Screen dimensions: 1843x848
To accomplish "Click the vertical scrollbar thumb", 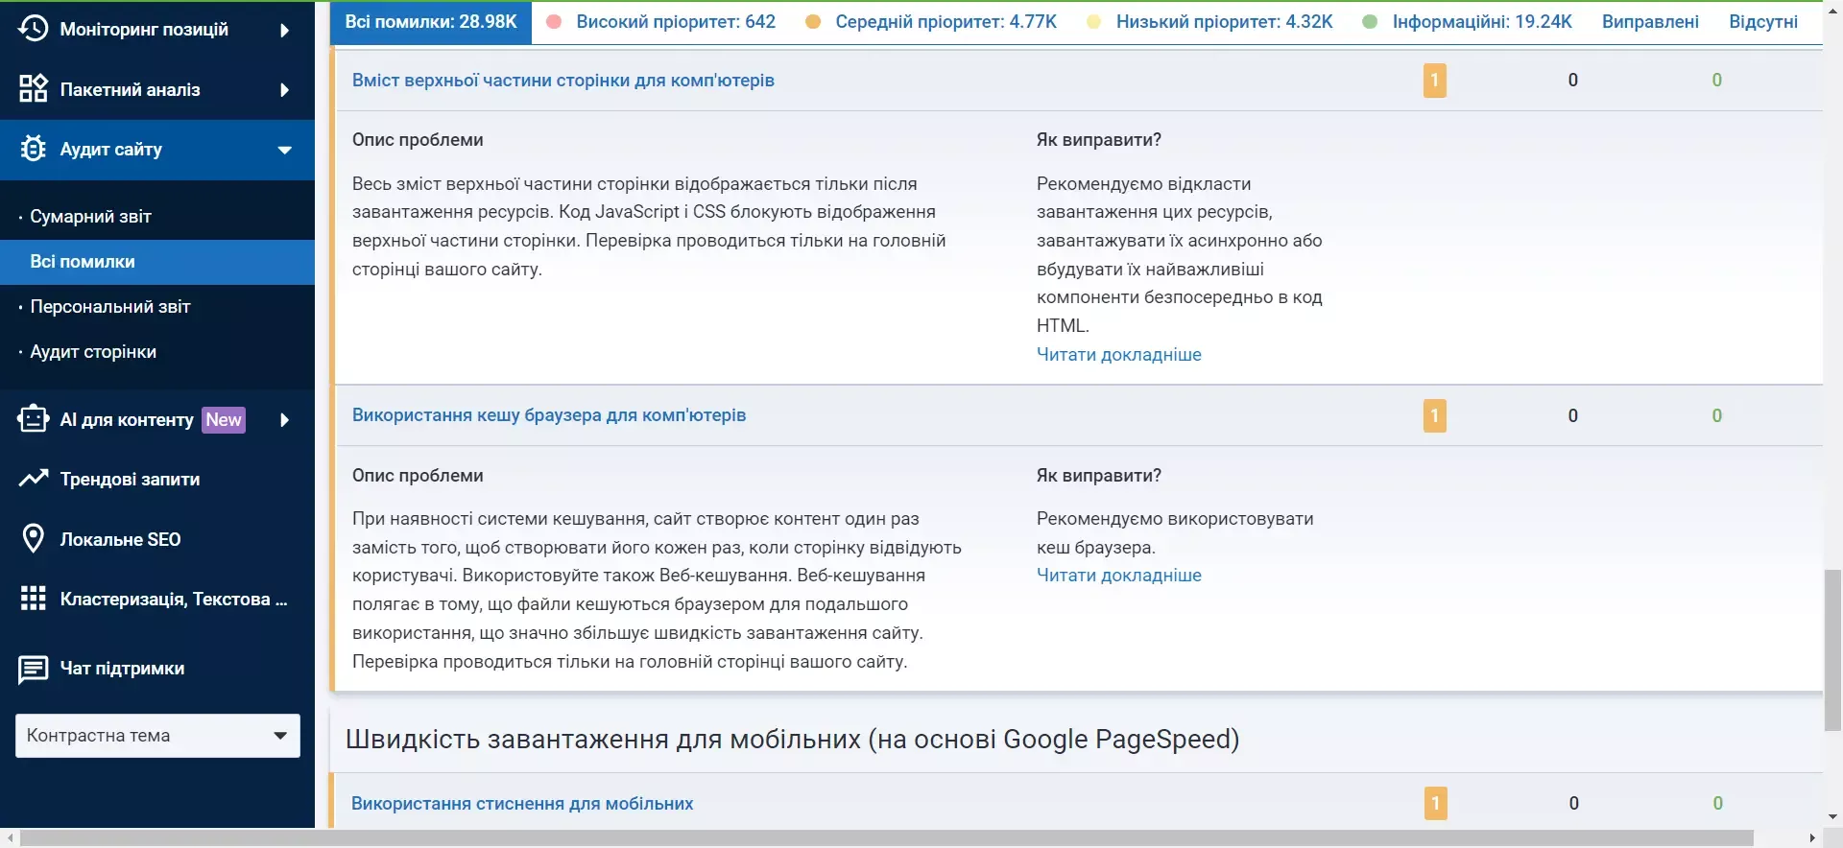I will click(x=1832, y=650).
